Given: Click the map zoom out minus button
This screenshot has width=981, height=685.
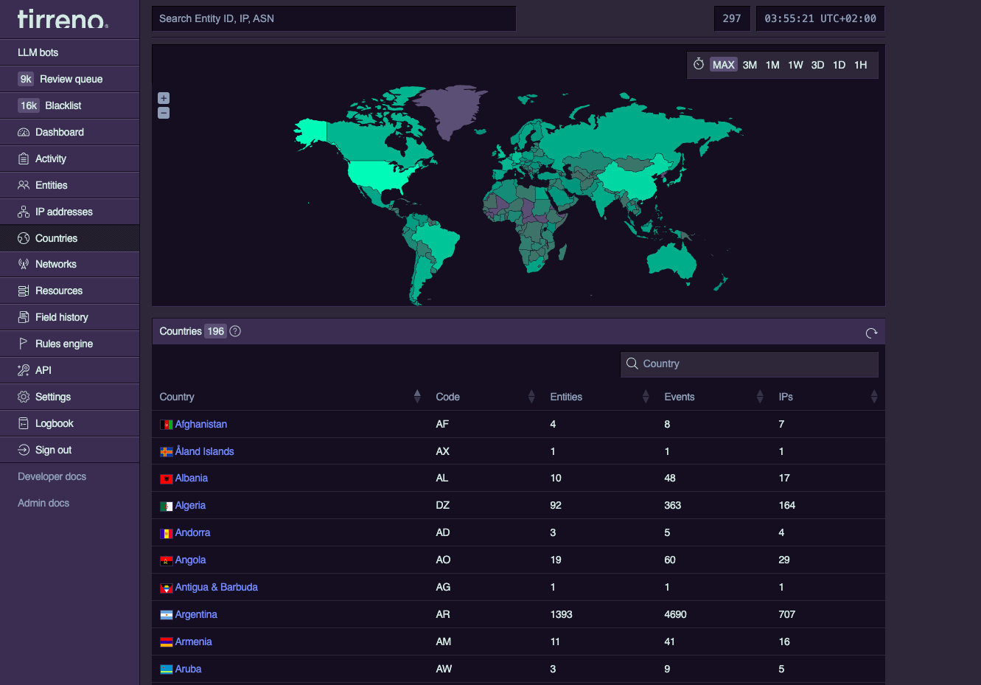Looking at the screenshot, I should coord(164,113).
